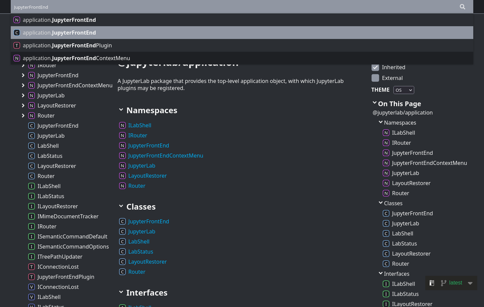Click interface icon beside ILabStatus in right sidebar
Image resolution: width=484 pixels, height=307 pixels.
[x=386, y=294]
